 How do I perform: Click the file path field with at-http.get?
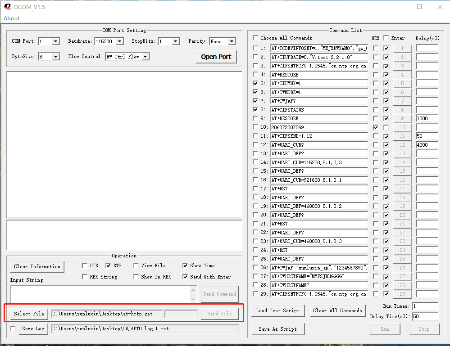[x=107, y=314]
